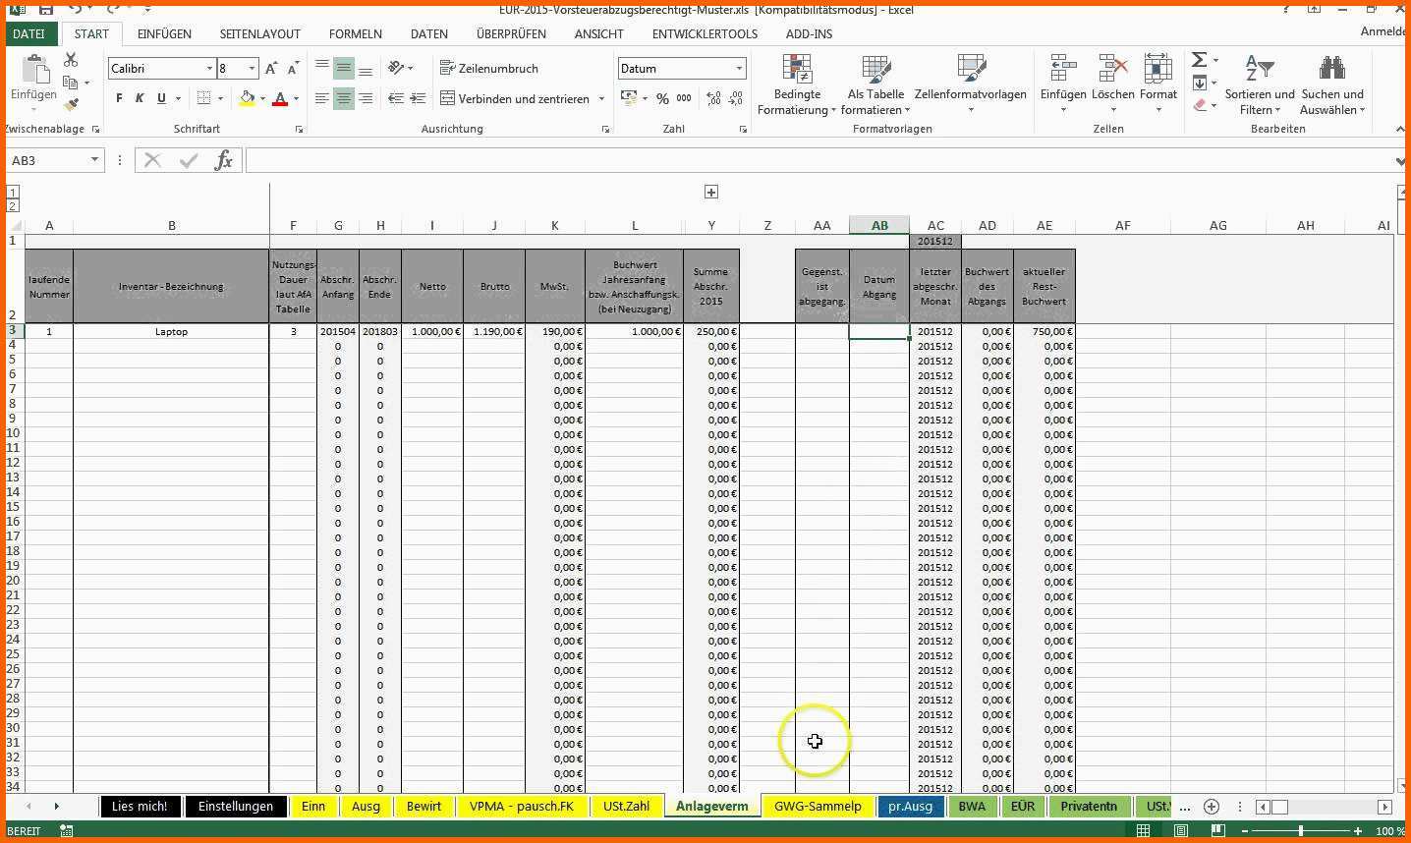
Task: Click the Fill down icon
Action: pyautogui.click(x=1200, y=84)
